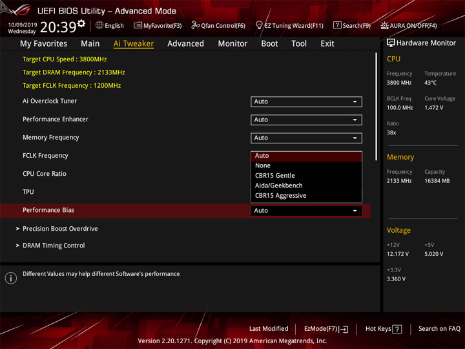
Task: Choose None from the Performance Bias list
Action: [306, 165]
